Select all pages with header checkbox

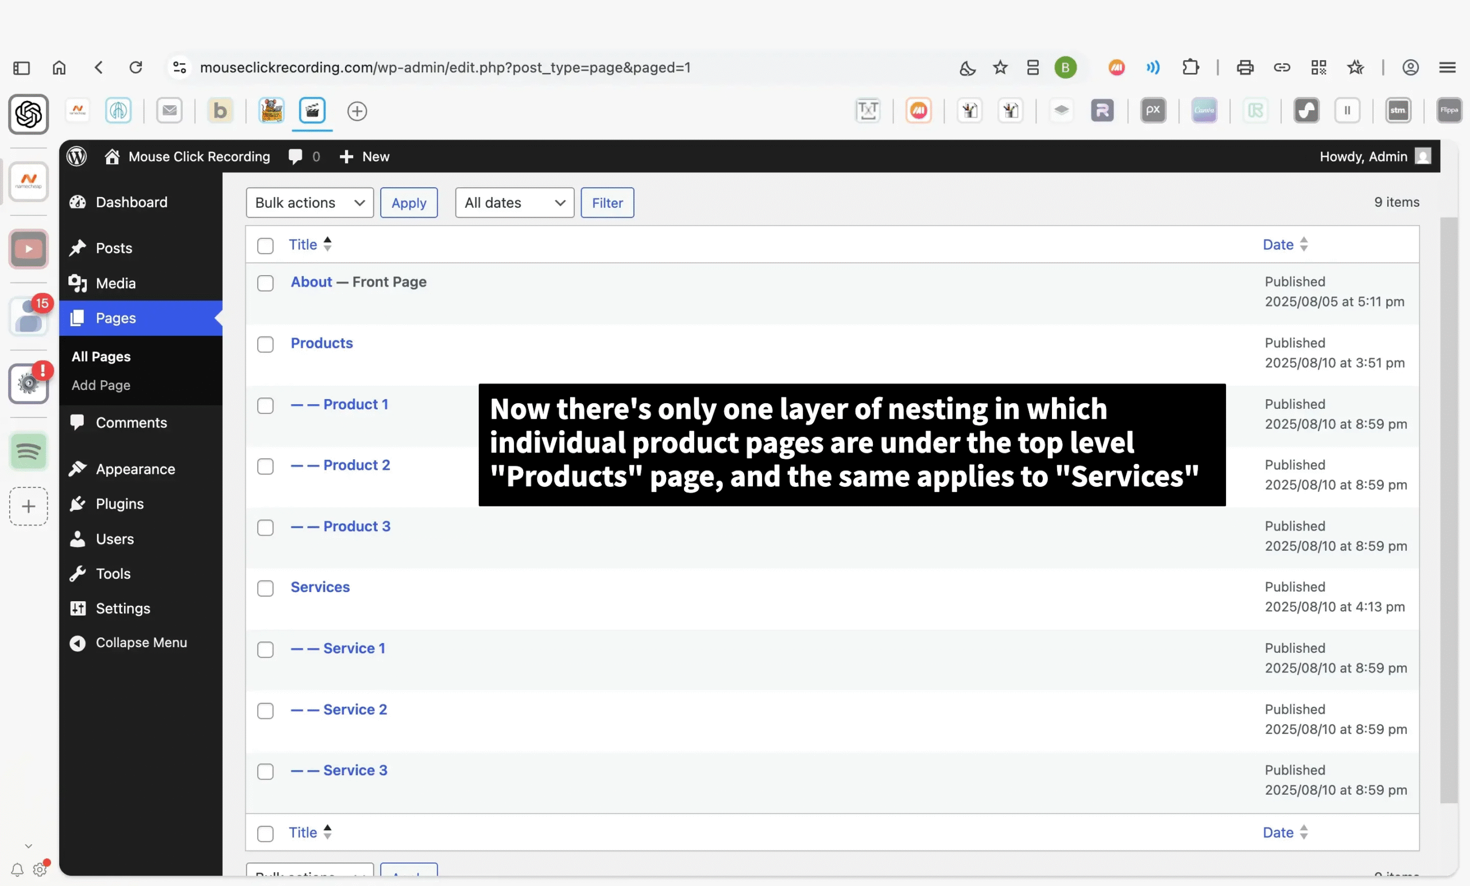(265, 246)
